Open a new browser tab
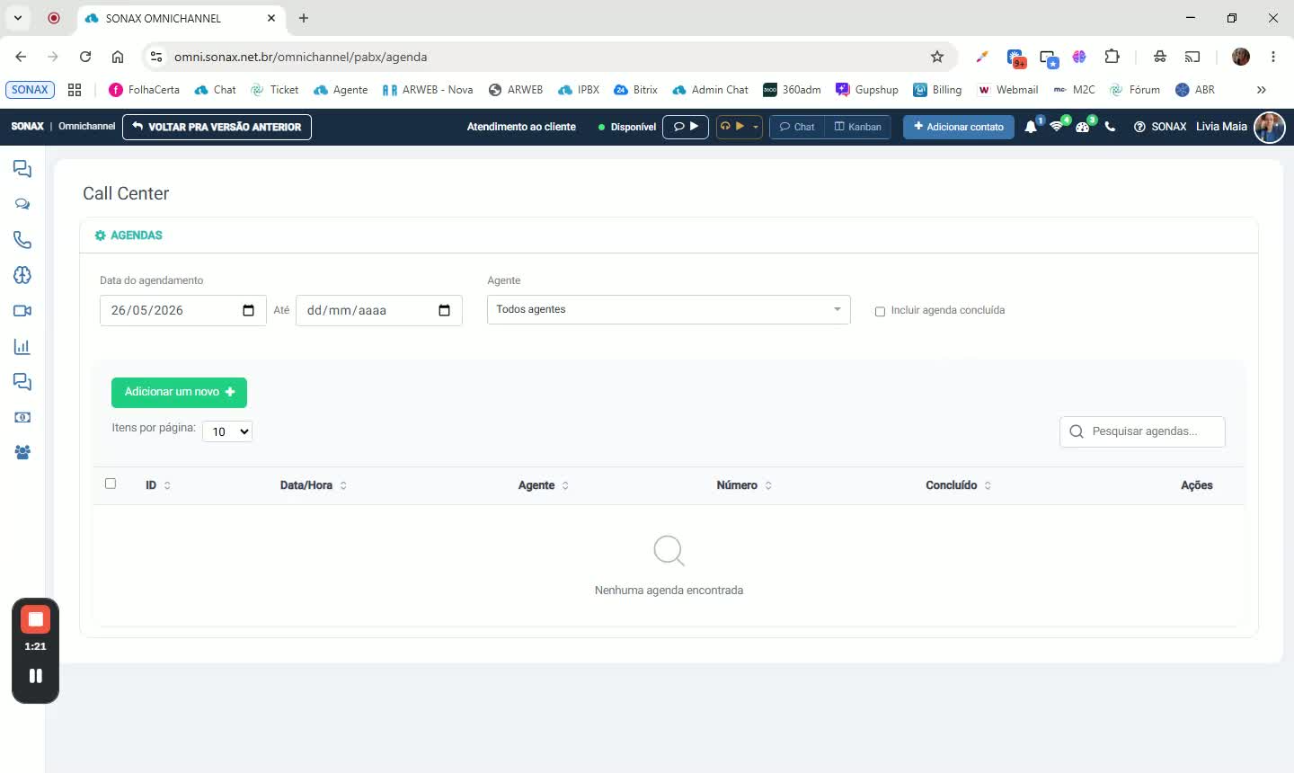Viewport: 1294px width, 773px height. 304,18
